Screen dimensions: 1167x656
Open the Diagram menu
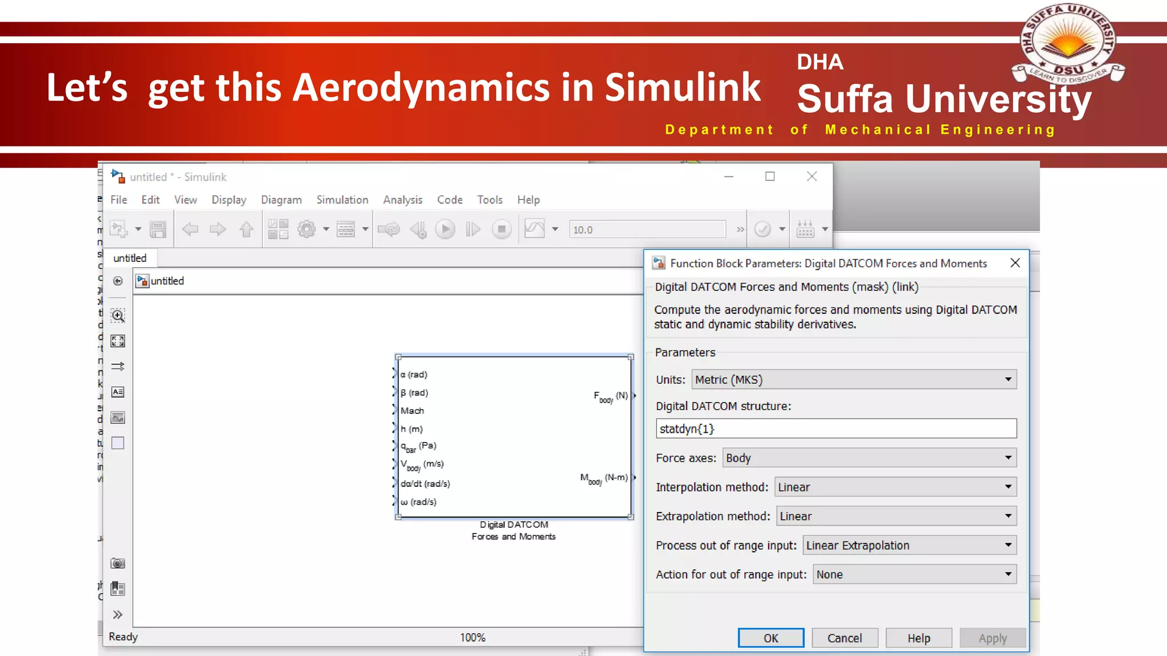pyautogui.click(x=281, y=200)
